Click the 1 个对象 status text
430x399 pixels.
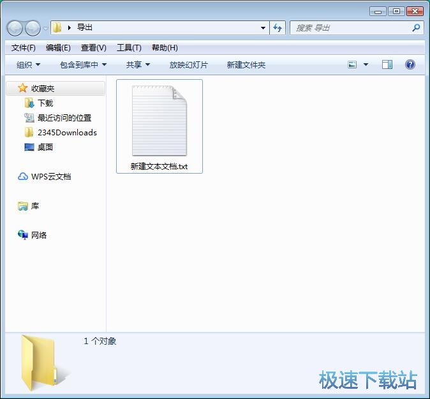click(100, 341)
